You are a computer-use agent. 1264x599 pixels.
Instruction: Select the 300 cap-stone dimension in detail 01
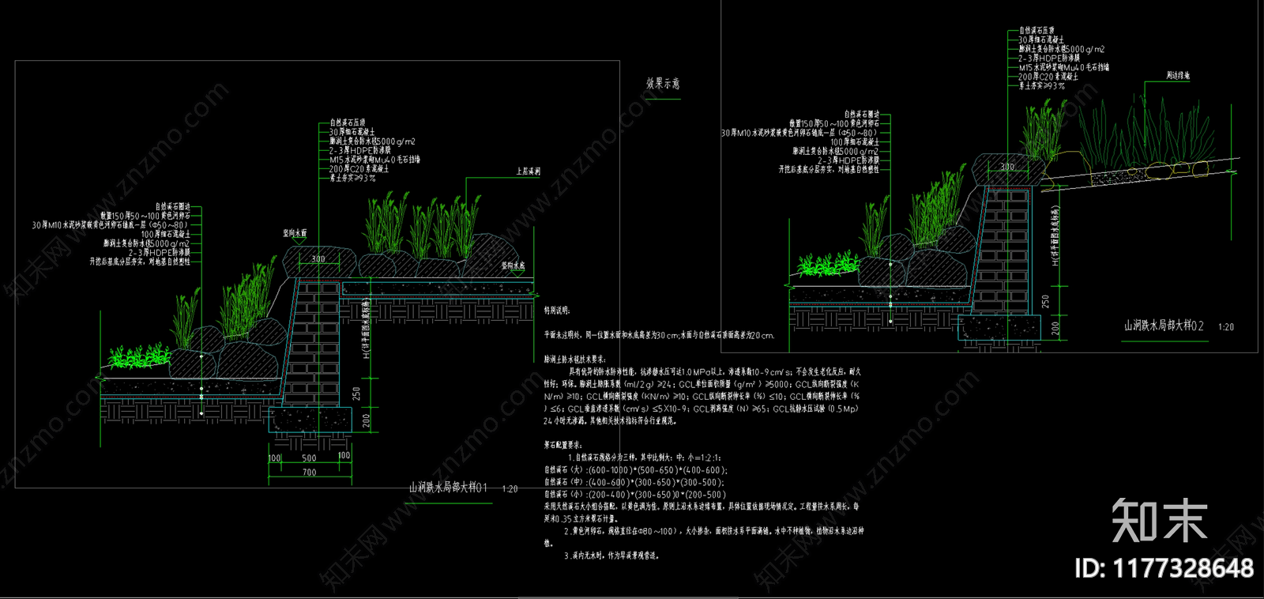point(318,259)
